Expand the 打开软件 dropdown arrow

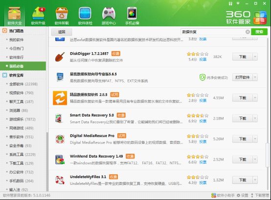point(255,77)
